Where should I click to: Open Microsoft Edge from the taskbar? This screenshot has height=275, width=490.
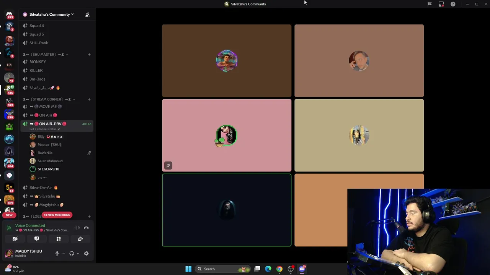tap(268, 269)
